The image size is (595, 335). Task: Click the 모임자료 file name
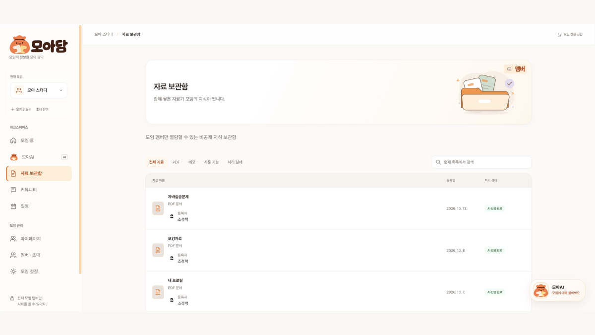click(175, 239)
